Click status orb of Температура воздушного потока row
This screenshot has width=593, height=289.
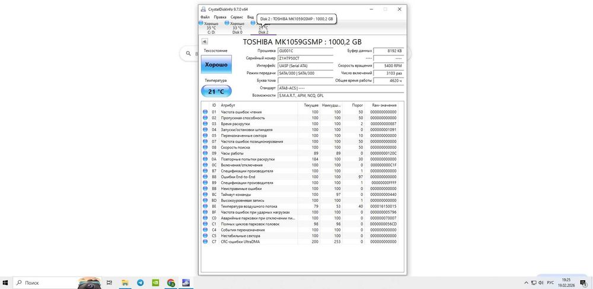205,206
